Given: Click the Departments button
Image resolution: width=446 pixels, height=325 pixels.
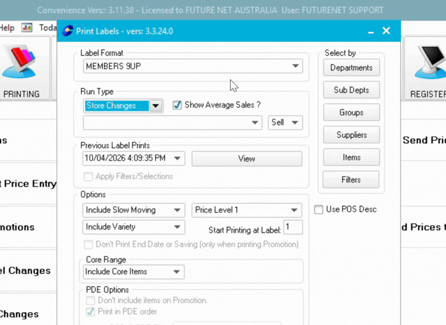Looking at the screenshot, I should [351, 68].
